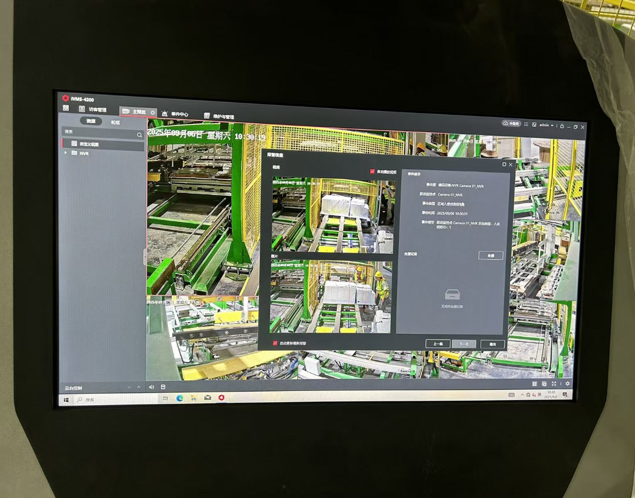Click the 上一条 previous alarm button
635x498 pixels.
tap(437, 343)
